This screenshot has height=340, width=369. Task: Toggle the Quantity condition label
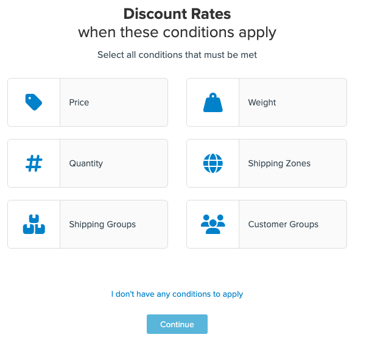tap(86, 163)
